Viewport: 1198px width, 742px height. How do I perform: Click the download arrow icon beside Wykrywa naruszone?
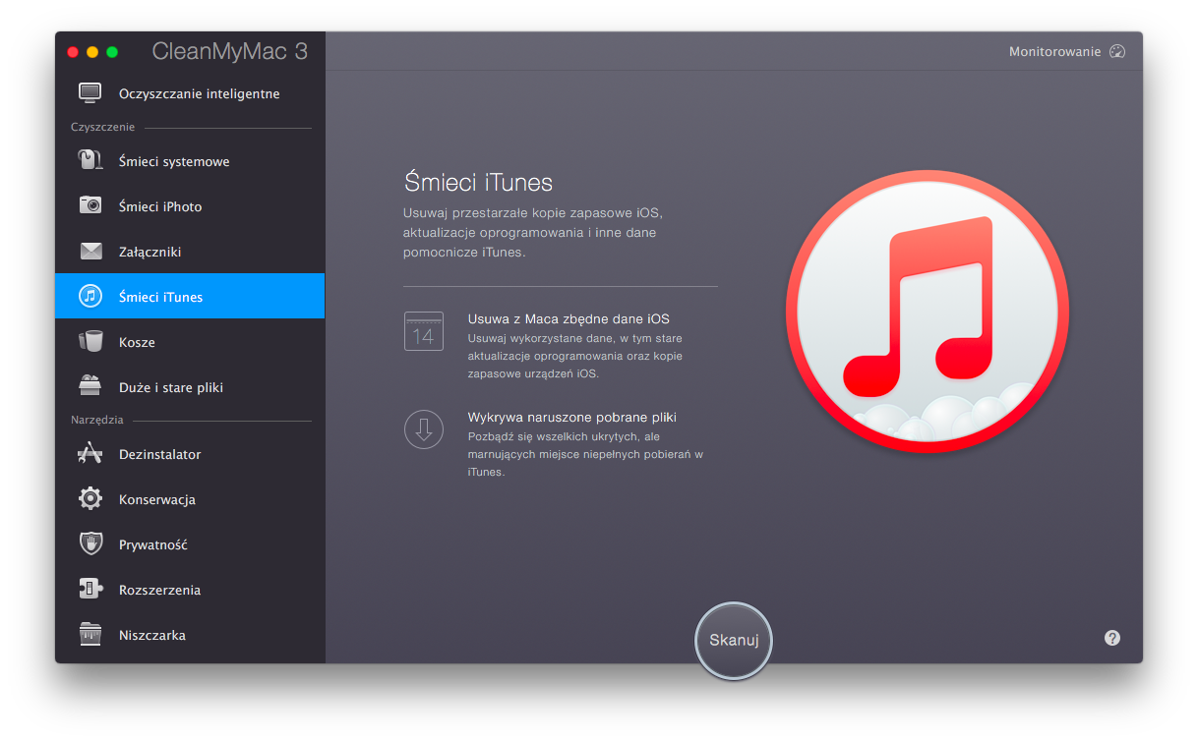[424, 429]
